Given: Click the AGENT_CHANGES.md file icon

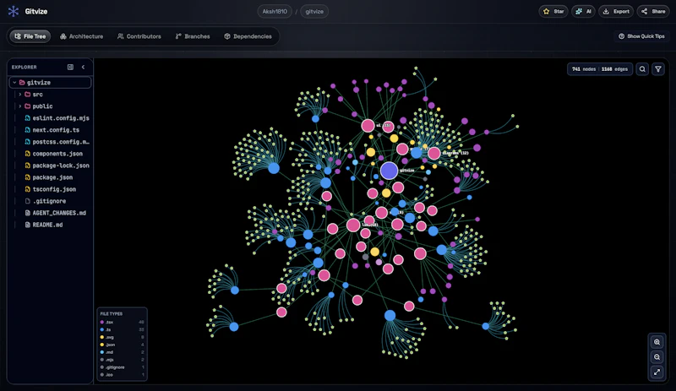Looking at the screenshot, I should click(28, 213).
